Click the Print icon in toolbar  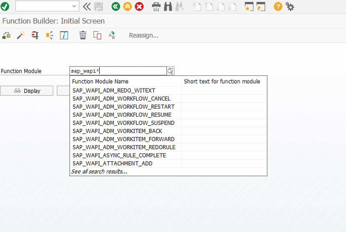tap(156, 7)
